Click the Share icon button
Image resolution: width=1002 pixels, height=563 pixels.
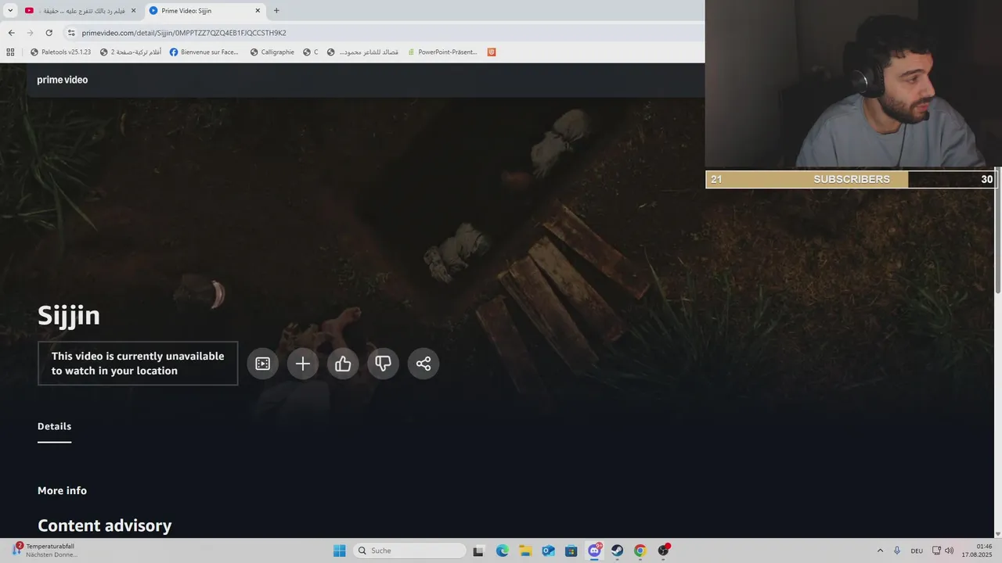pyautogui.click(x=424, y=364)
